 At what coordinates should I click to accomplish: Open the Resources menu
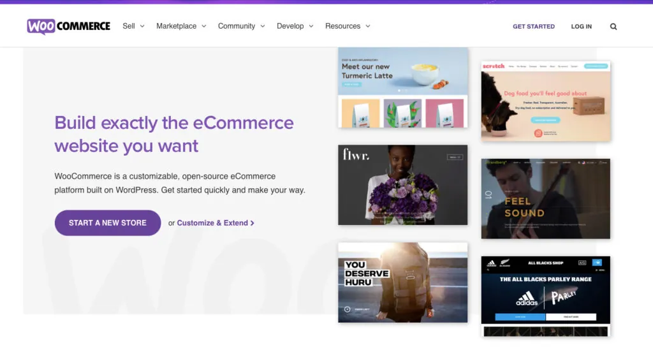click(x=342, y=26)
